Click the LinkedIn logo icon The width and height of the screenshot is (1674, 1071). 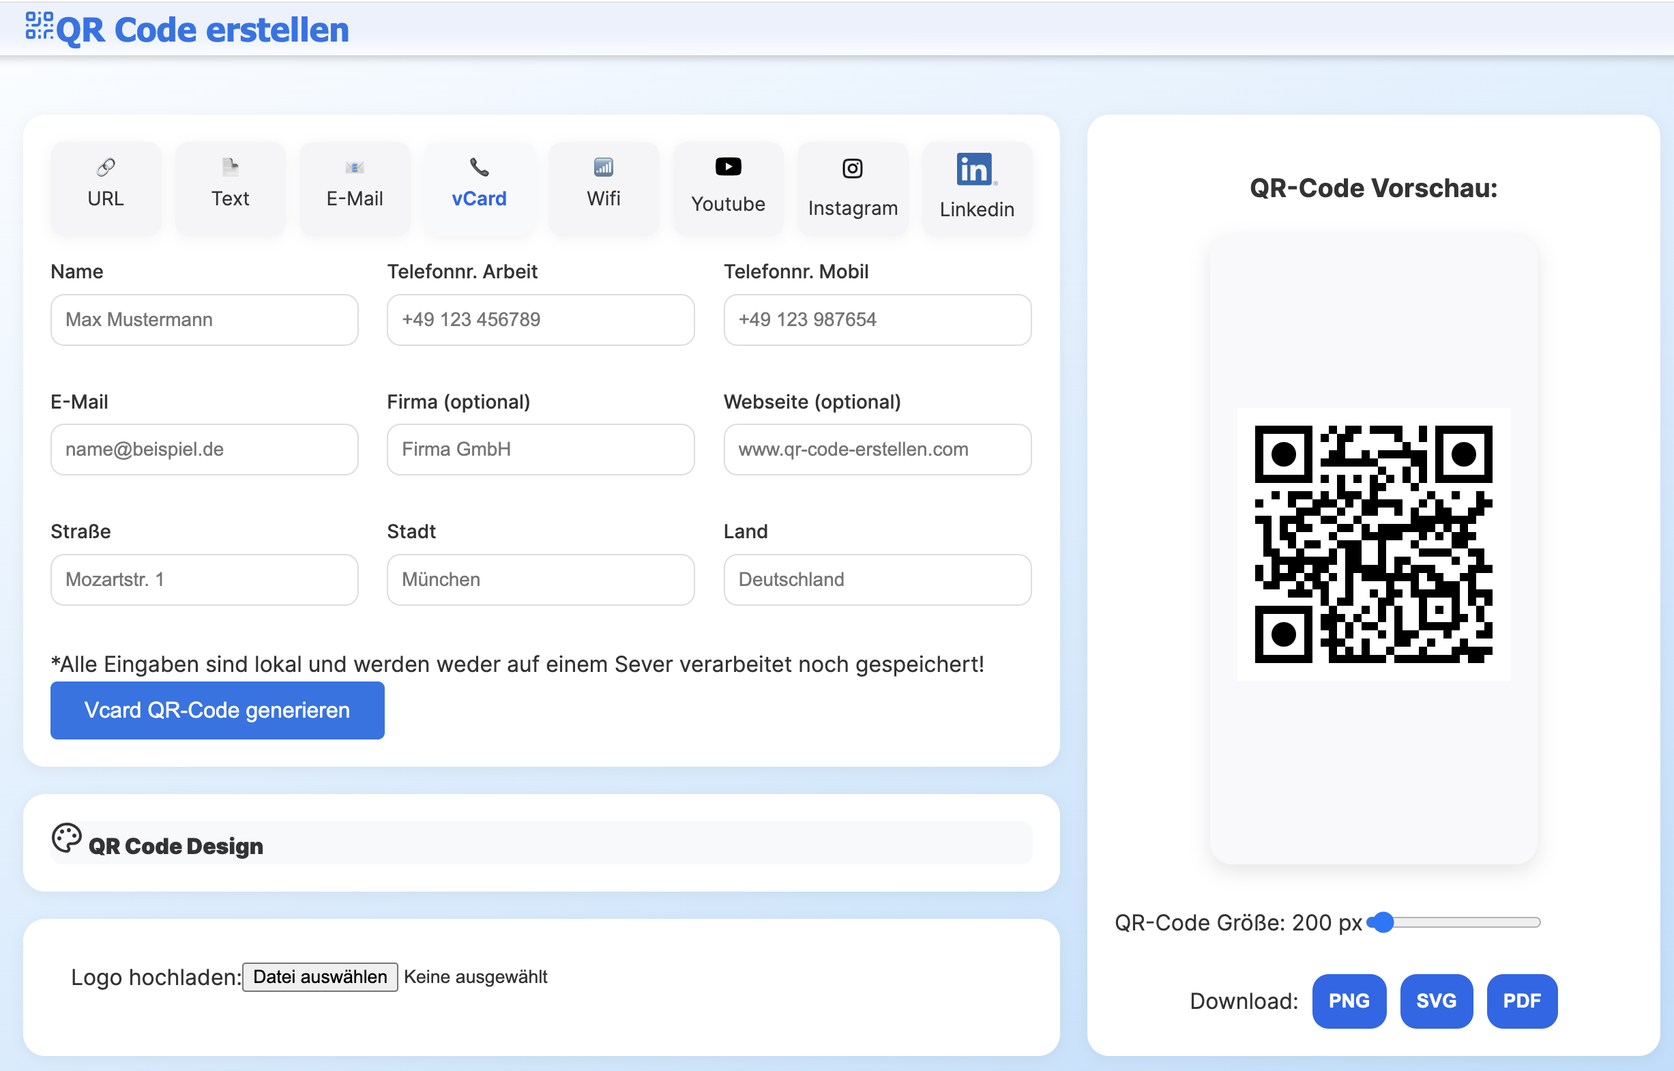coord(976,169)
